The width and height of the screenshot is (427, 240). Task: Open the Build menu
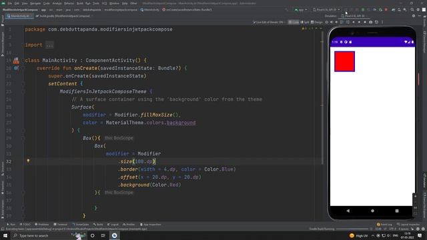80,3
